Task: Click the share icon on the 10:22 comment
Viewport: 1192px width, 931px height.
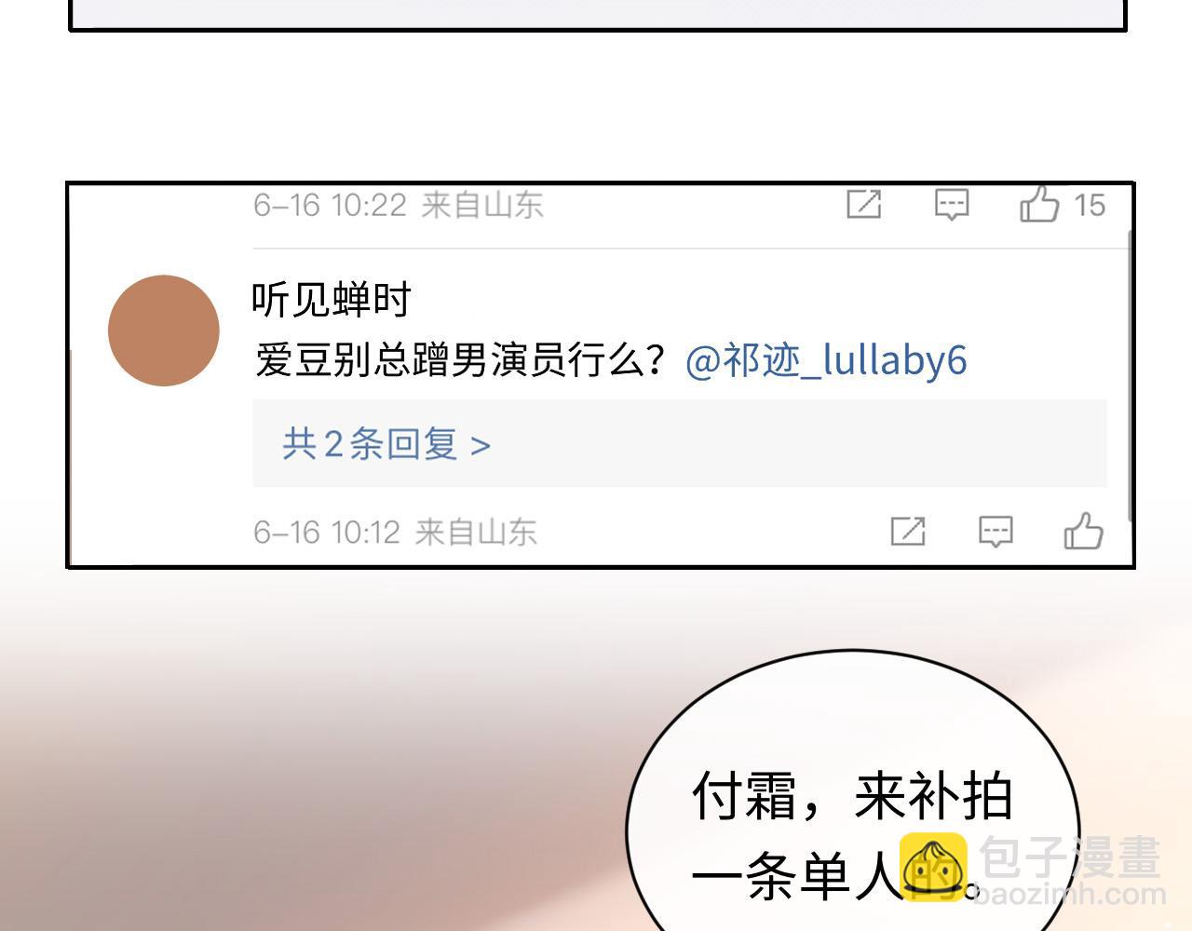Action: pos(863,204)
